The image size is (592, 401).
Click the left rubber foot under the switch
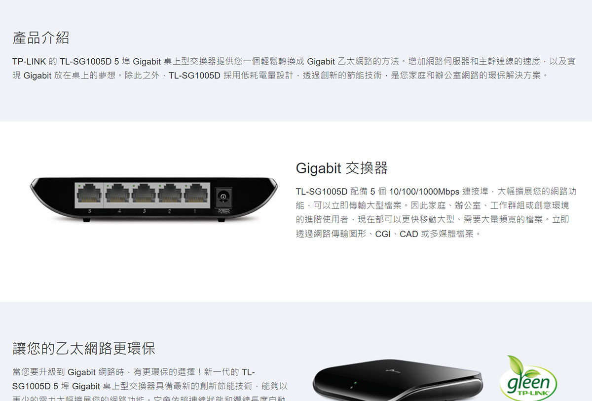coord(86,220)
